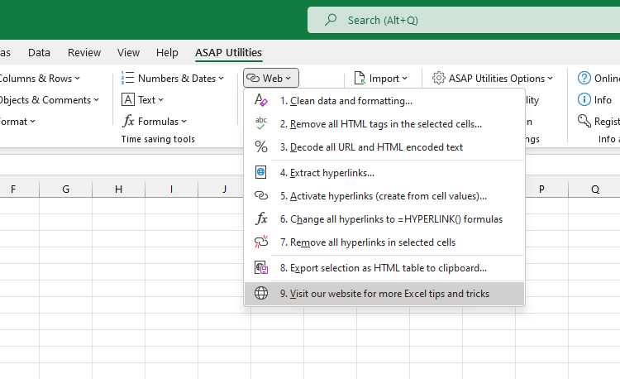The width and height of the screenshot is (620, 379).
Task: Switch to the Data ribbon tab
Action: pos(39,53)
